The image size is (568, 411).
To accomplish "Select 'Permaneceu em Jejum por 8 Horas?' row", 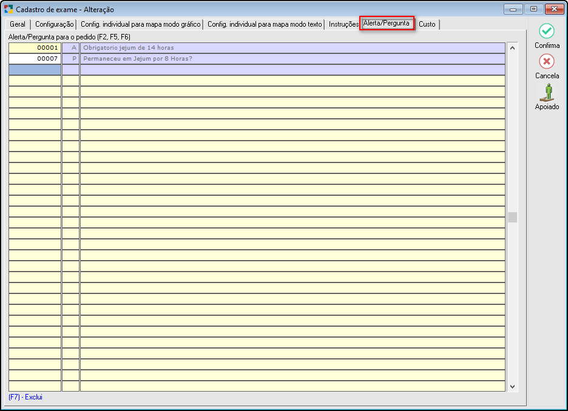I will click(292, 59).
